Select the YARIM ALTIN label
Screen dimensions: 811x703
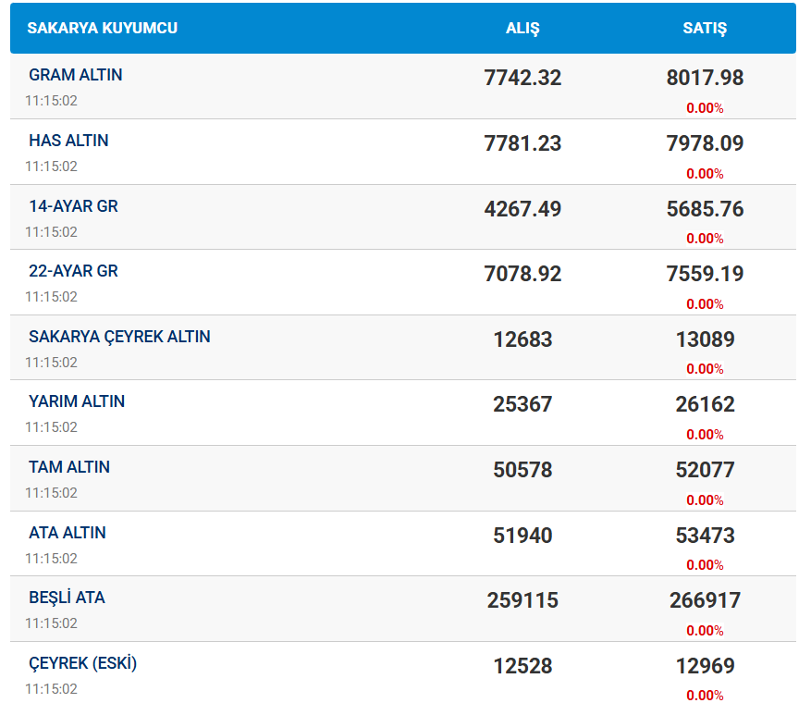[x=77, y=401]
